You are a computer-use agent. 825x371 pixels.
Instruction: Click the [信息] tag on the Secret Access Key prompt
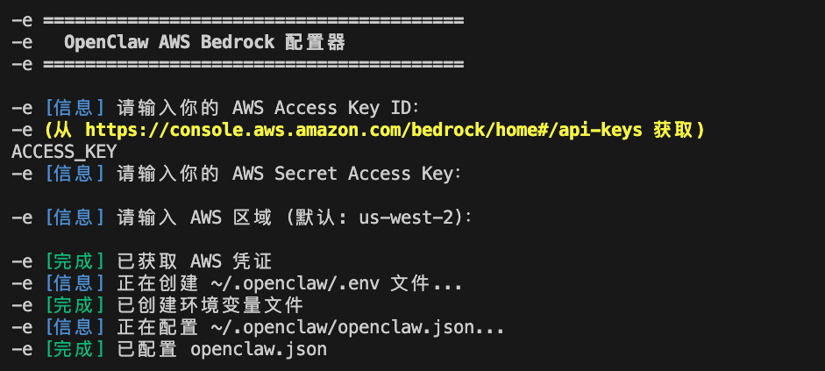click(x=75, y=174)
